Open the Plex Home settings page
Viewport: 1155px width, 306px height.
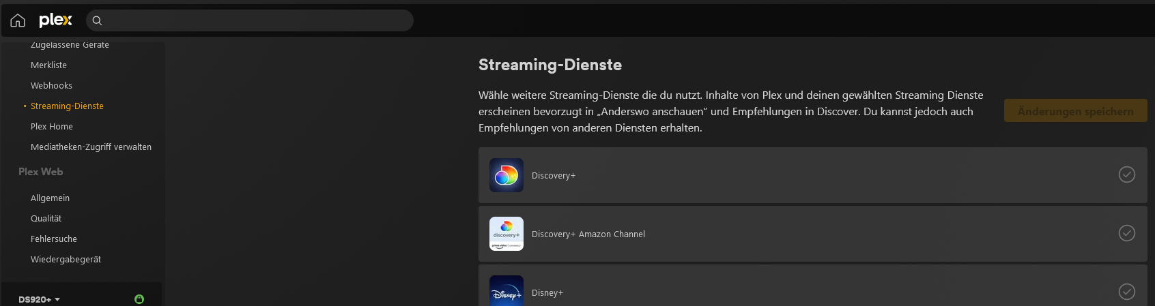[x=52, y=127]
